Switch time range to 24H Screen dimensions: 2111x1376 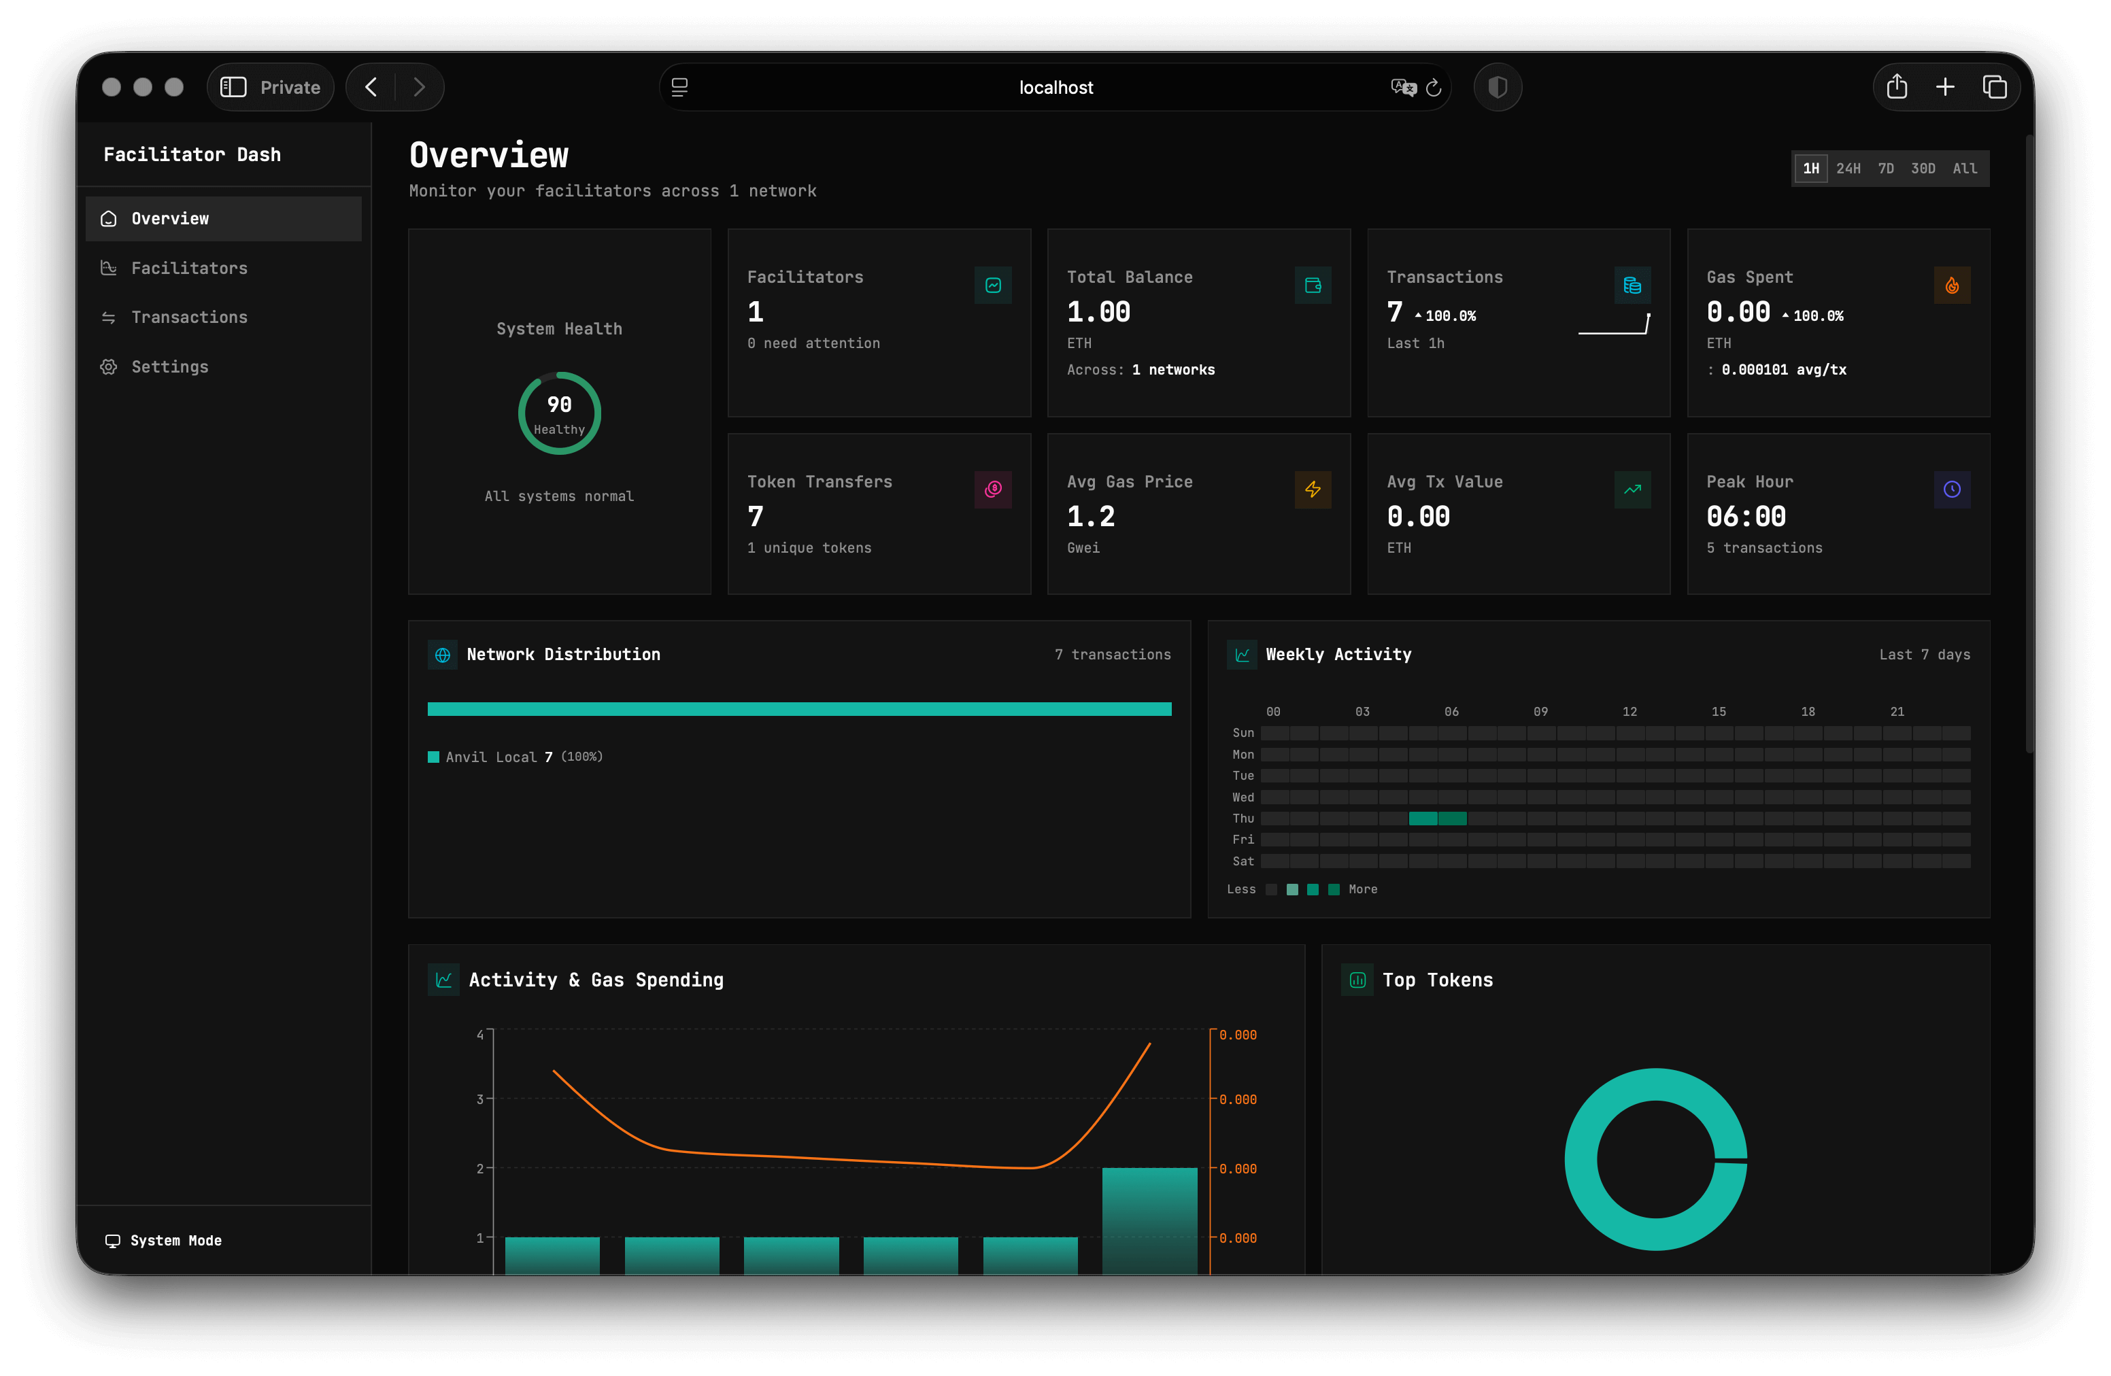(1848, 169)
